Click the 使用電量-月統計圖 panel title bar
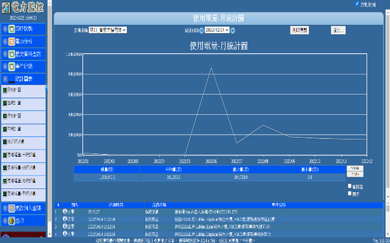This screenshot has width=390, height=243. click(219, 18)
